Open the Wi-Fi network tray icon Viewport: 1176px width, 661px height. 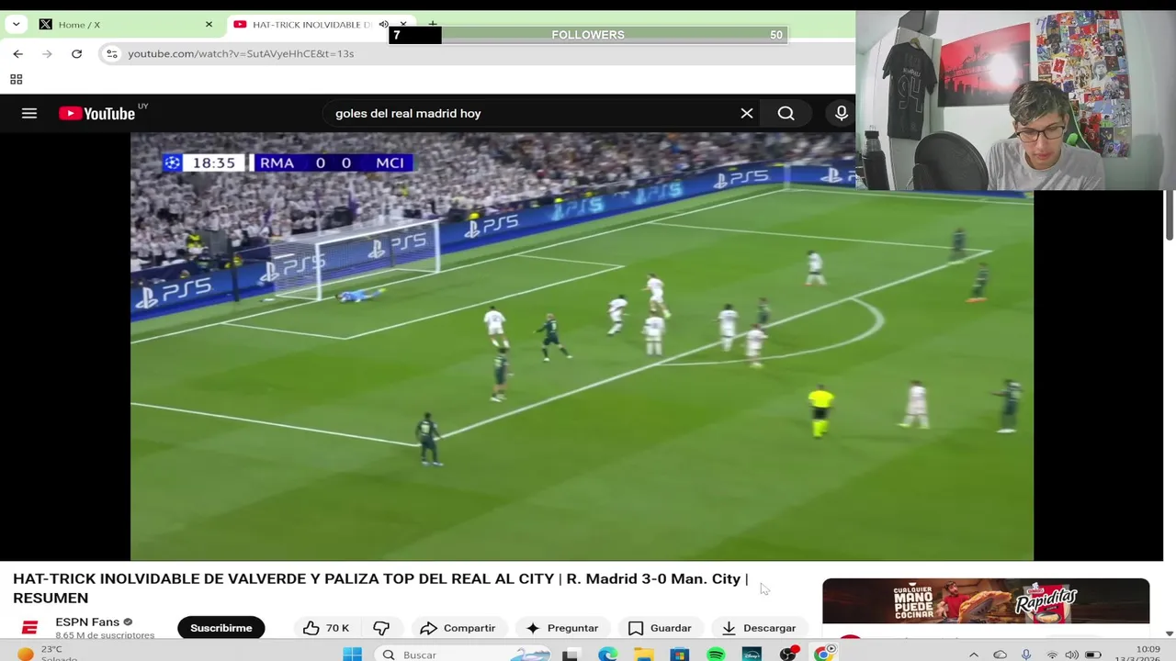[1052, 655]
